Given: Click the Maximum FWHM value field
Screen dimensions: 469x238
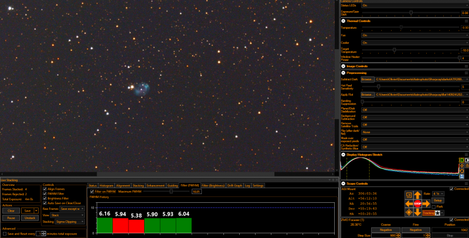Looking at the screenshot, I should point(196,192).
